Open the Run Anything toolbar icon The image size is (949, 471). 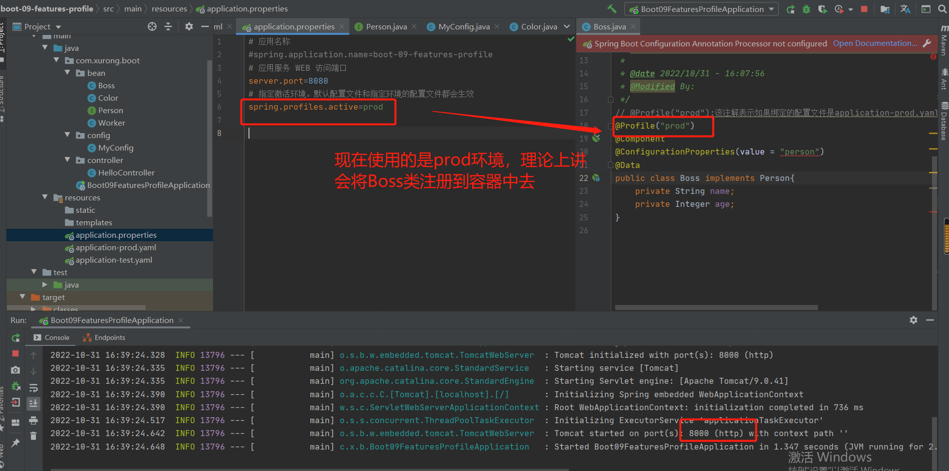click(x=926, y=9)
